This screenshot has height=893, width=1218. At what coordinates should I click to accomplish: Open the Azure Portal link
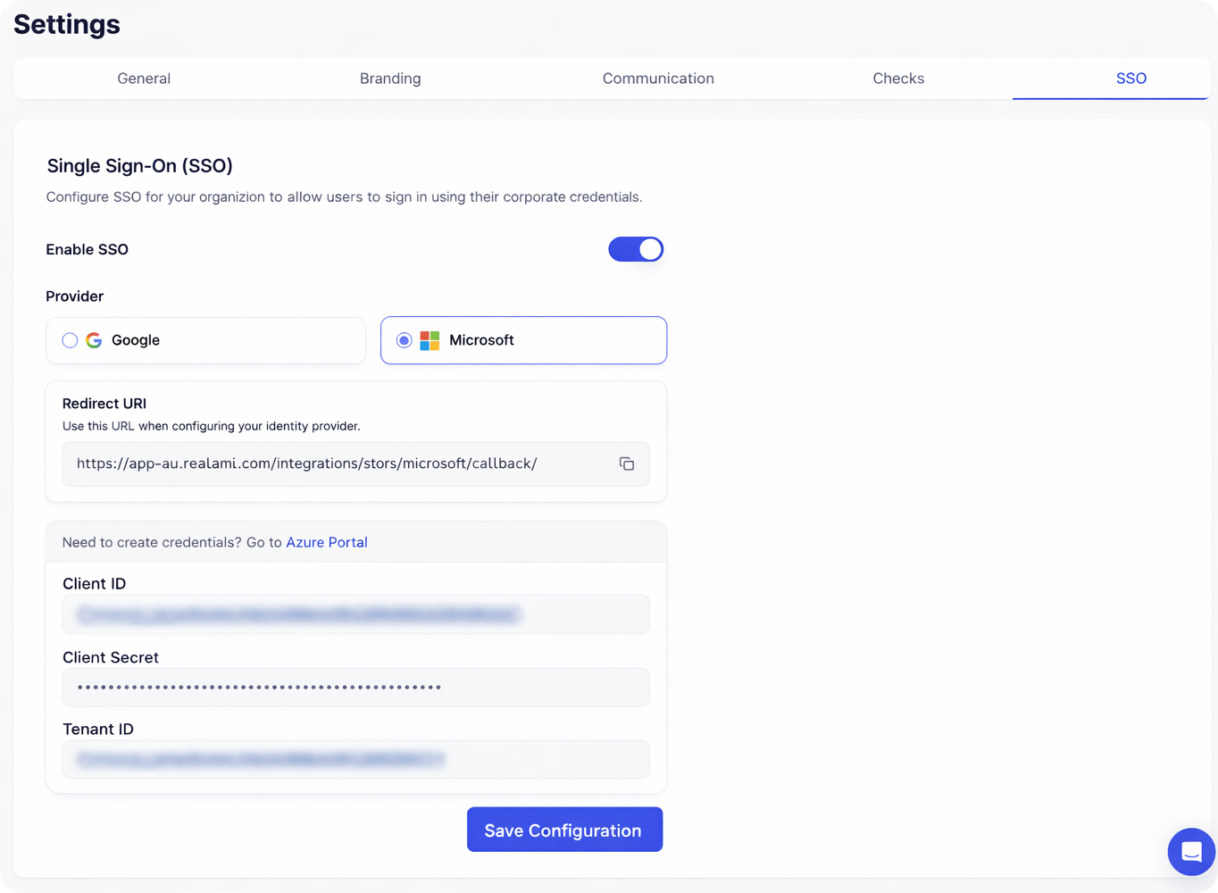pyautogui.click(x=327, y=542)
